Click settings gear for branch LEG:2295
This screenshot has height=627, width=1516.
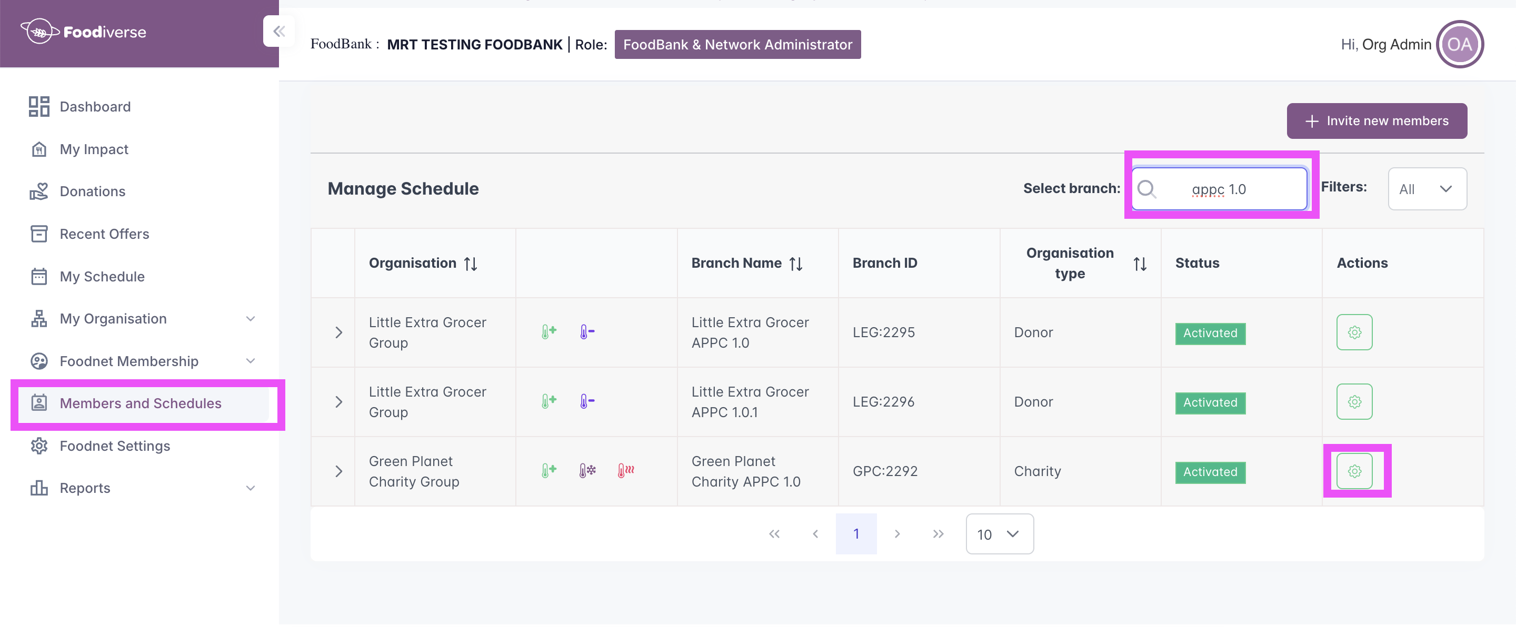click(1354, 332)
